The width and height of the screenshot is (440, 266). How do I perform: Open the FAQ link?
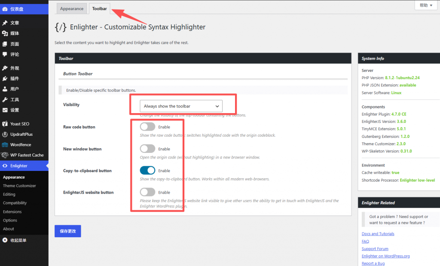coord(365,241)
